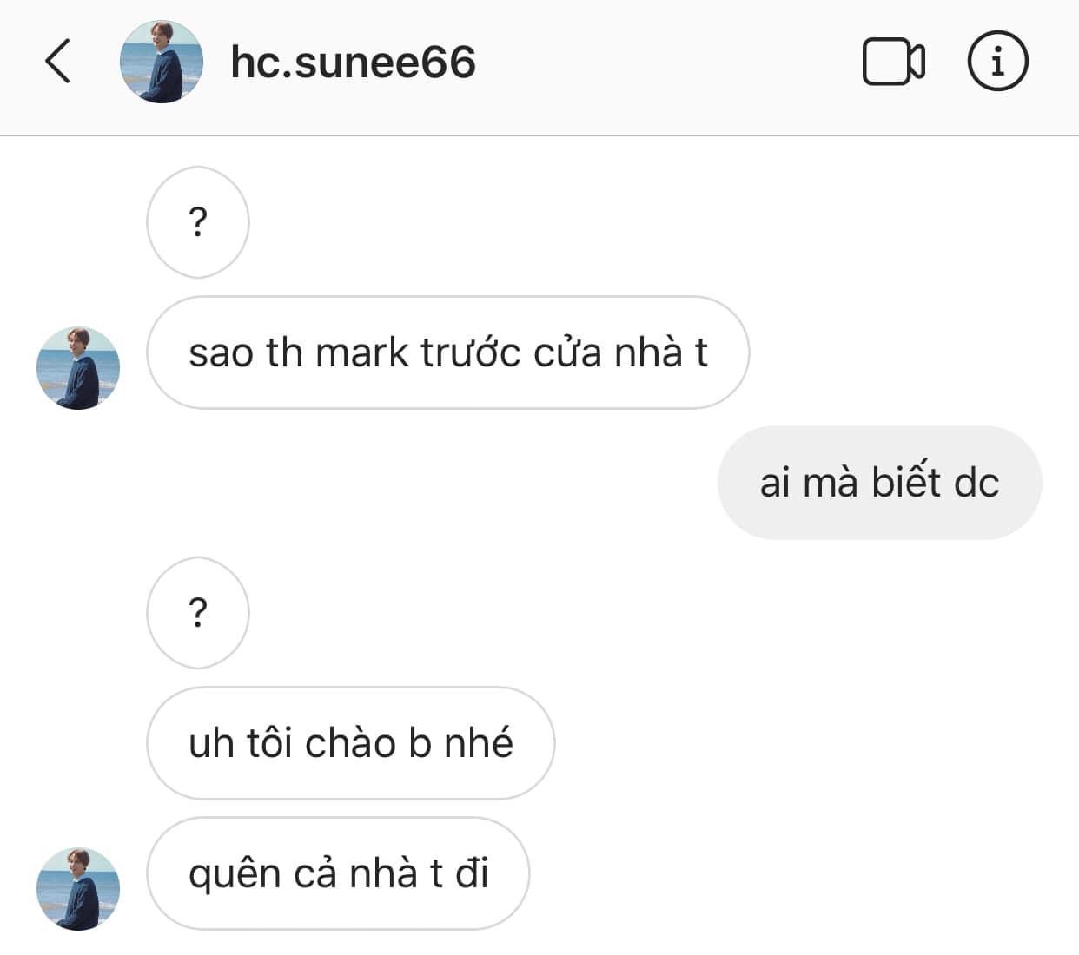
Task: Tap the "?" bubble below the sent reply
Action: pos(198,613)
